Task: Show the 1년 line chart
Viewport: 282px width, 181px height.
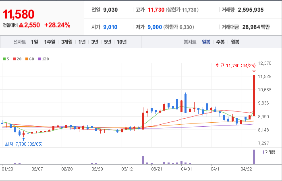Action: (x=82, y=42)
